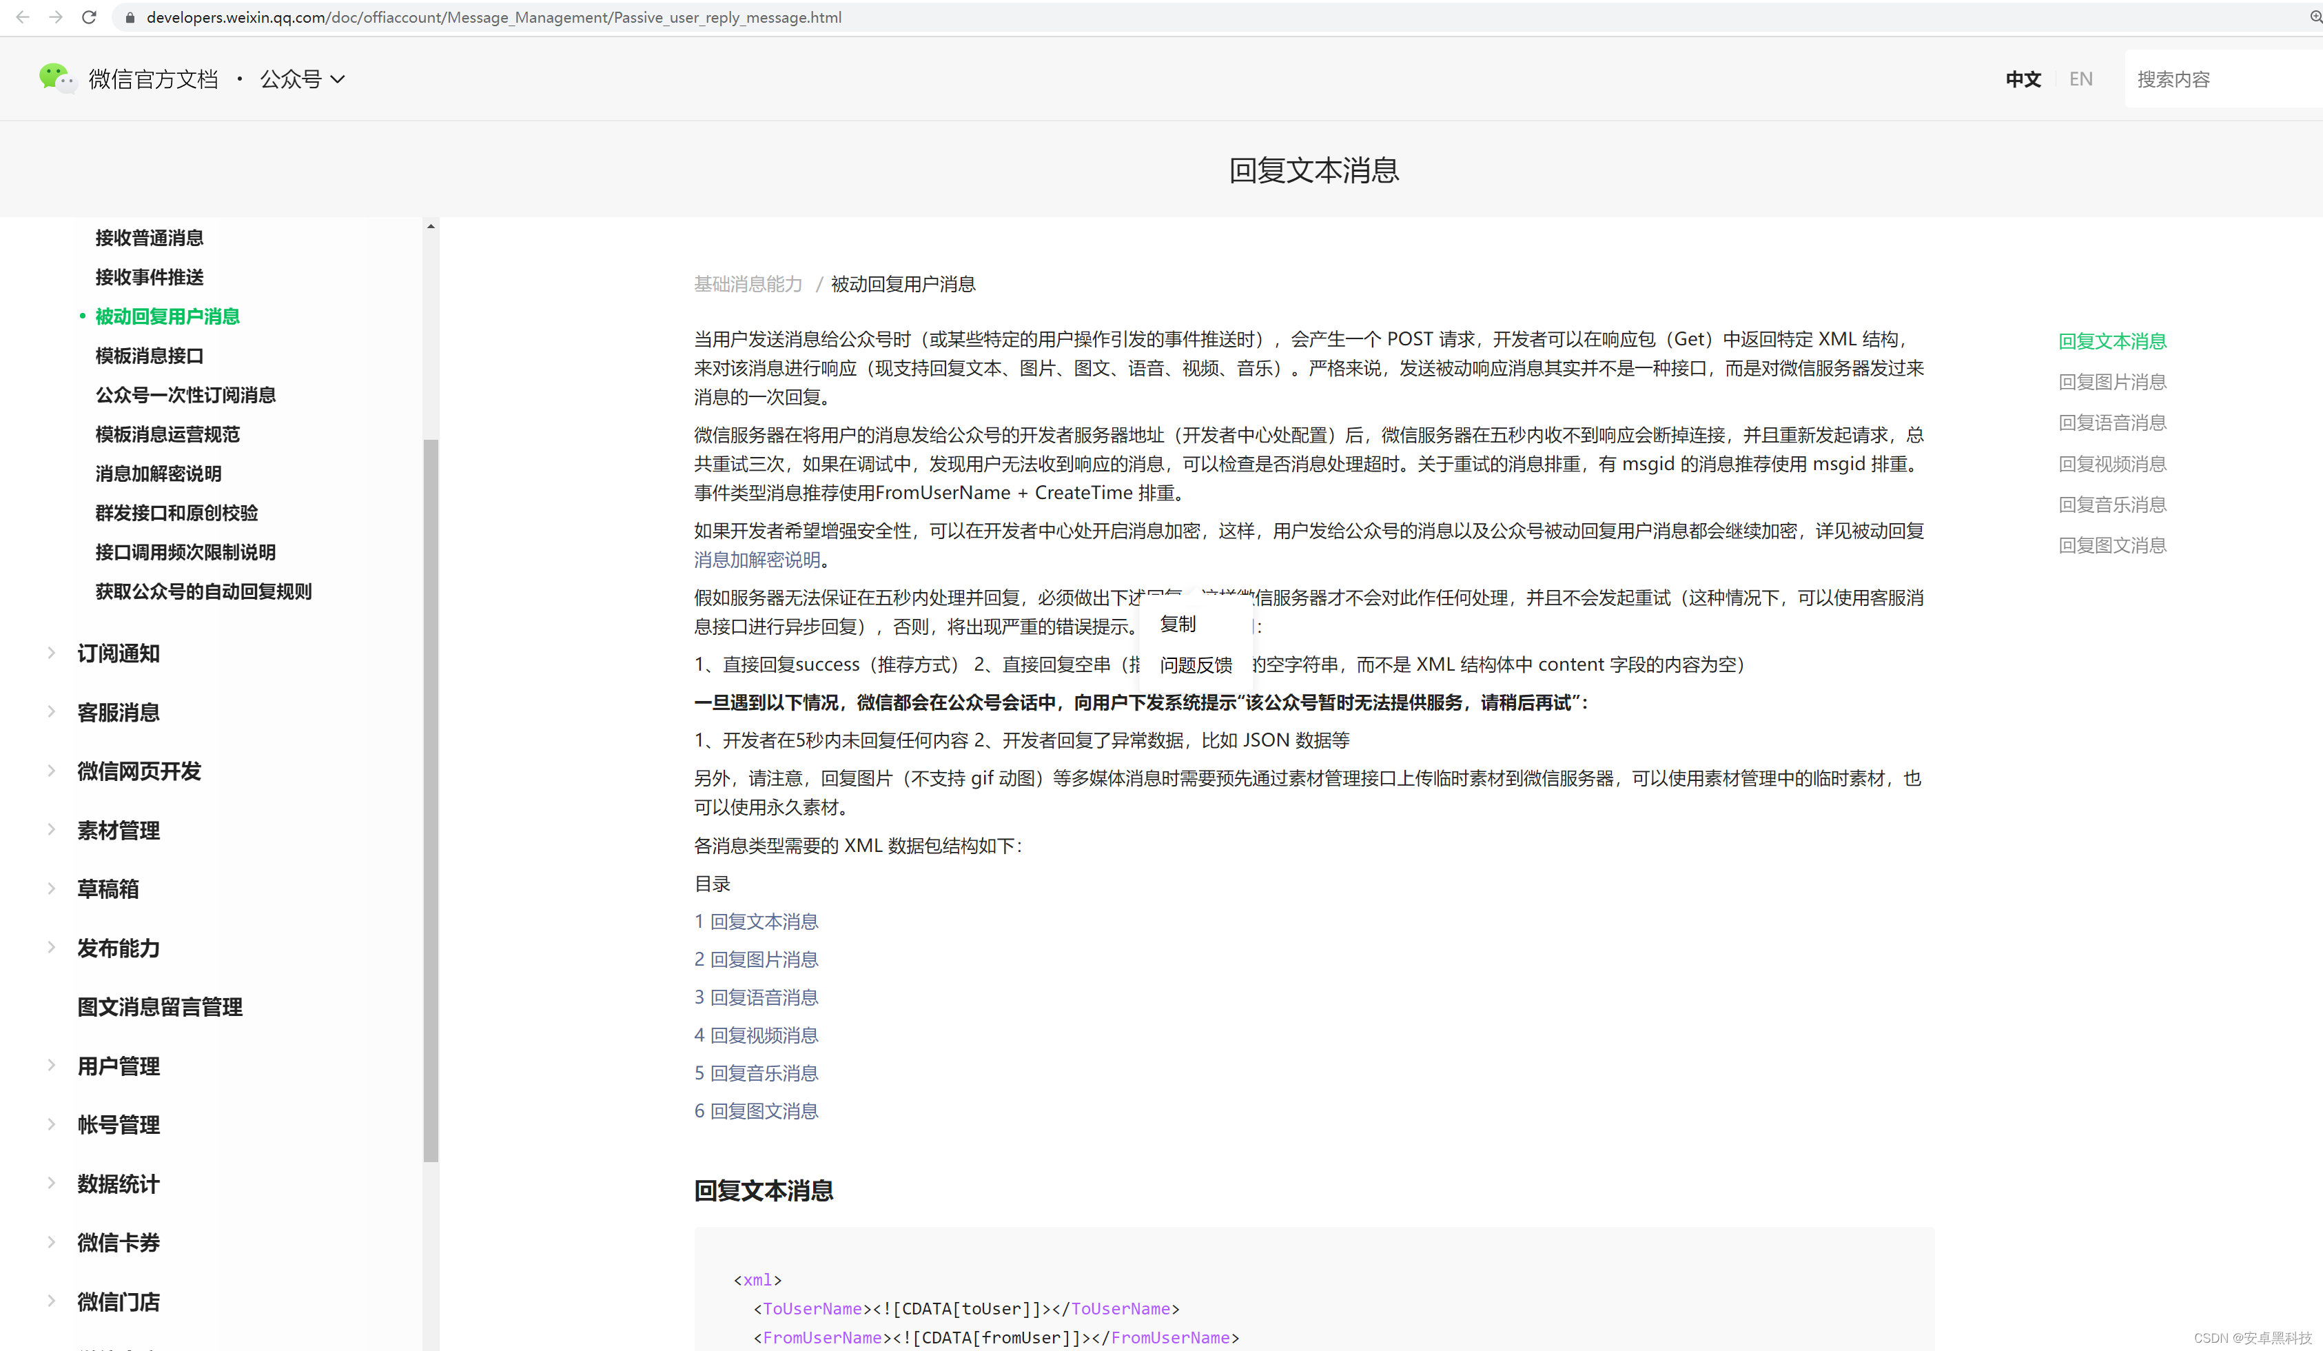This screenshot has width=2323, height=1351.
Task: Open 接收事件推送 in the sidebar
Action: 150,276
